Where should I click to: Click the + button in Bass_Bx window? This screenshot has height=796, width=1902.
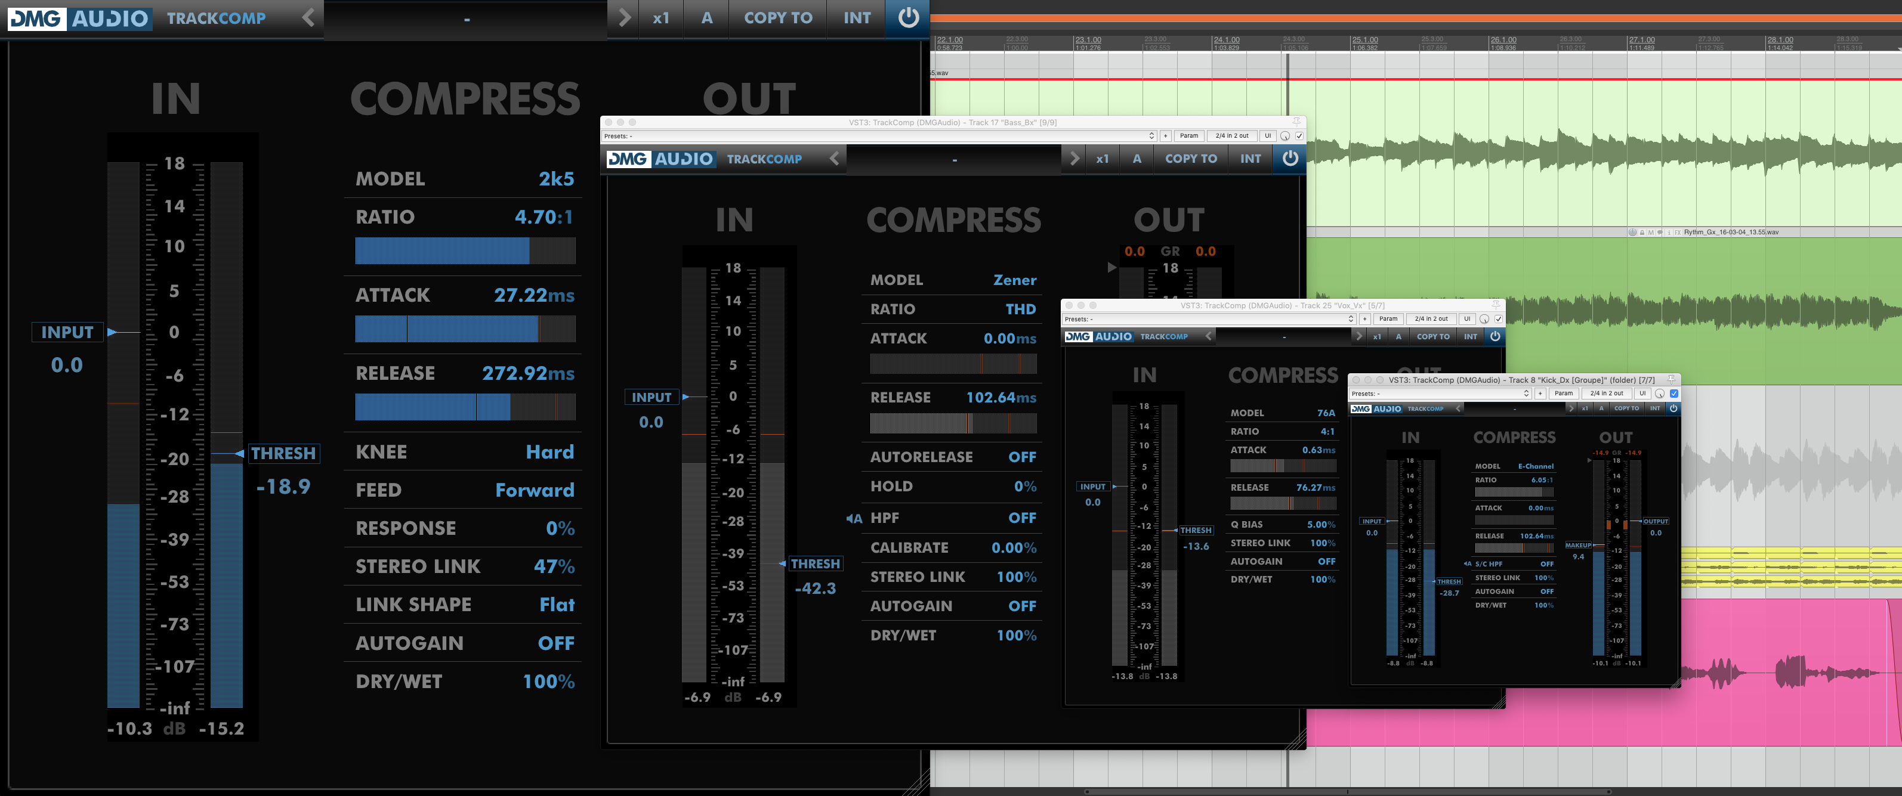coord(1165,136)
